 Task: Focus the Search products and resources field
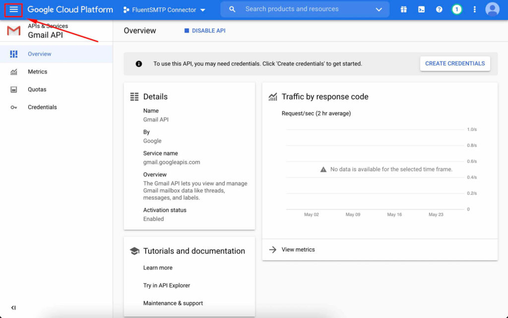click(x=305, y=9)
